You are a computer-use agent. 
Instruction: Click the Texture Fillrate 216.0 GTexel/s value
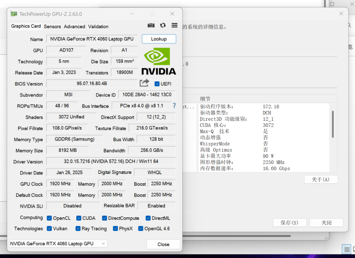click(152, 128)
